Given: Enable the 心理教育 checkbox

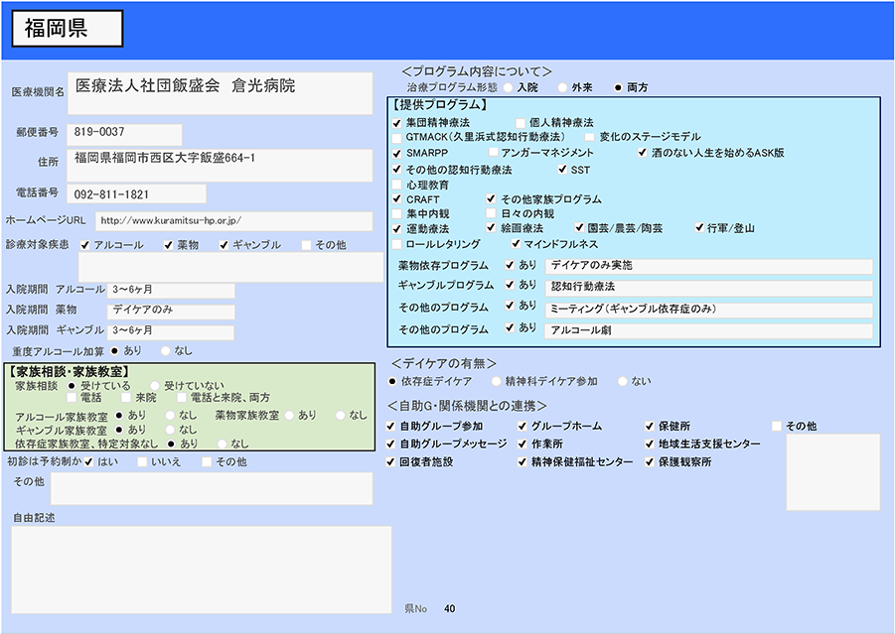Looking at the screenshot, I should pos(397,185).
